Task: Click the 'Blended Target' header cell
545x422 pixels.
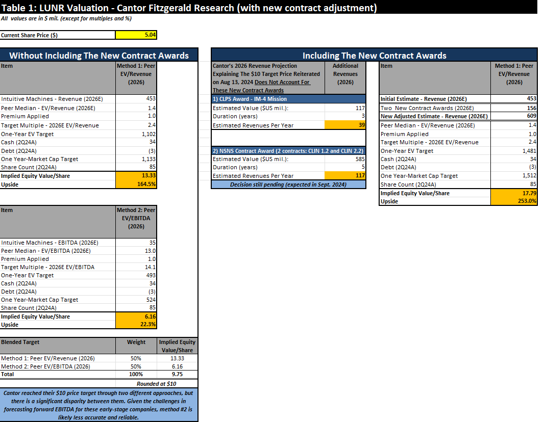Action: tap(58, 346)
